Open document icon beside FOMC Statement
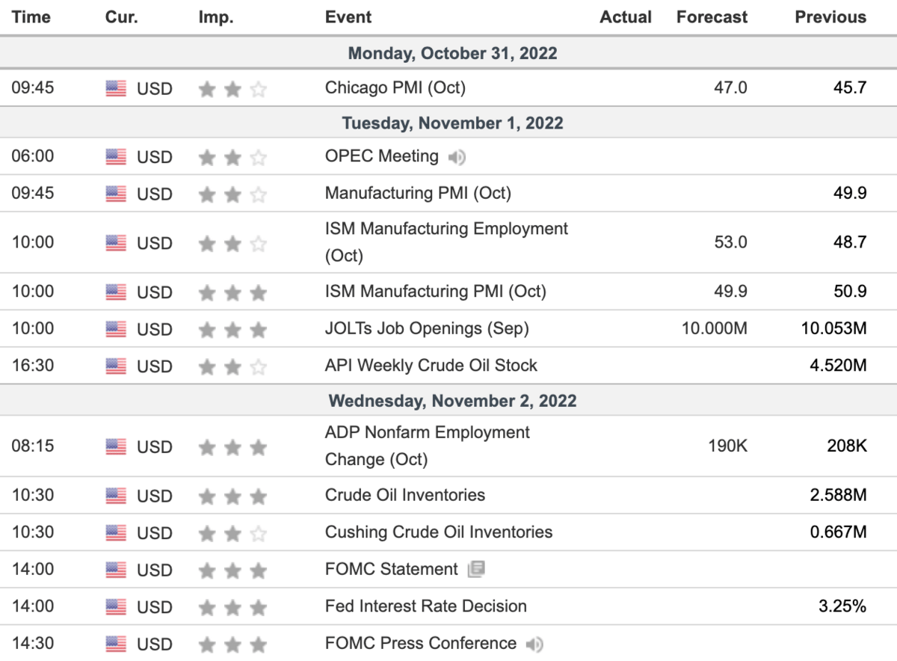Image resolution: width=897 pixels, height=661 pixels. pyautogui.click(x=476, y=570)
